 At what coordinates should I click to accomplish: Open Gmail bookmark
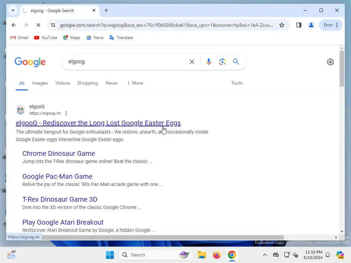click(x=20, y=38)
